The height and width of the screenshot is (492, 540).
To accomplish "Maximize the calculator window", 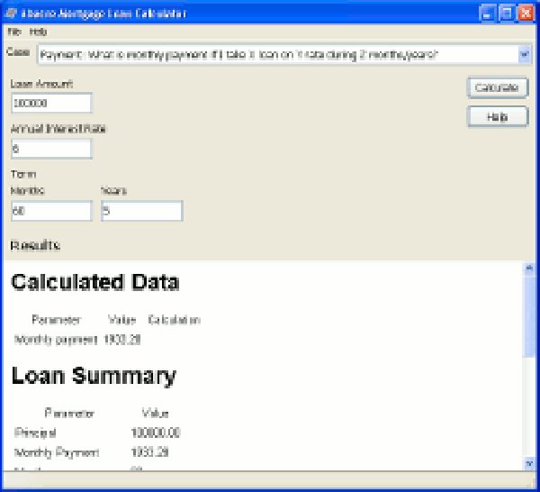I will click(x=507, y=14).
